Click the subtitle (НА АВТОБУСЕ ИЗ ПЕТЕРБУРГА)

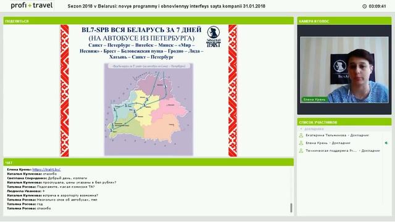tap(141, 38)
